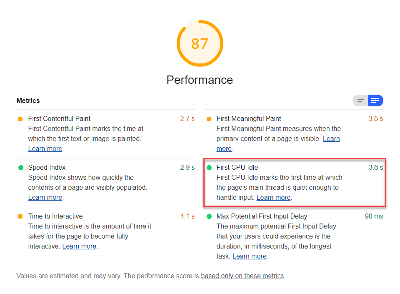This screenshot has height=294, width=400.
Task: Select the detailed metrics view toggle
Action: click(x=375, y=101)
